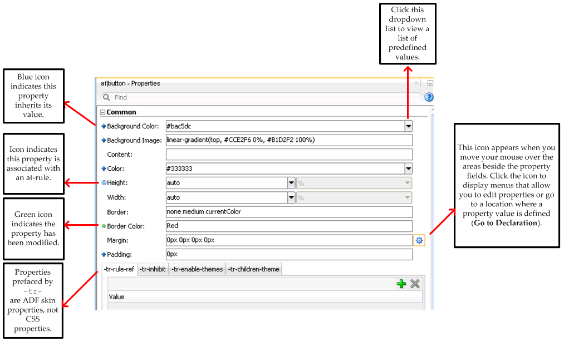The width and height of the screenshot is (564, 342).
Task: Click the Color field showing #333333
Action: point(285,168)
